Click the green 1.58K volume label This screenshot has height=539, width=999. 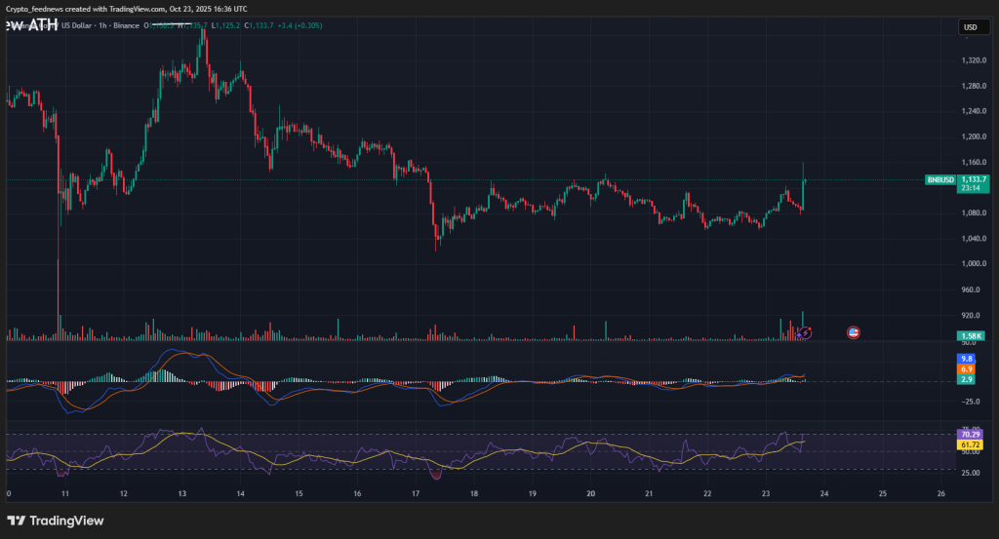971,336
